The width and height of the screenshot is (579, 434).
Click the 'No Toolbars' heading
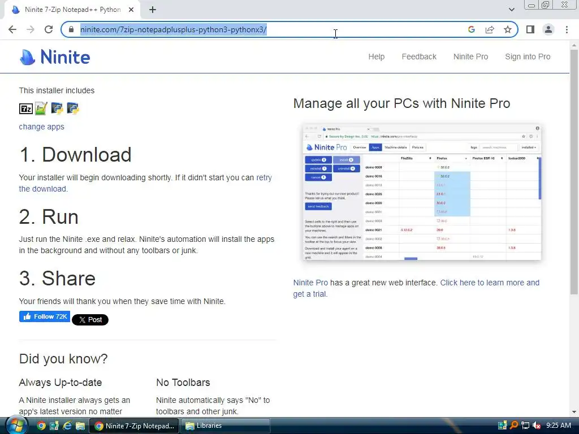click(183, 383)
